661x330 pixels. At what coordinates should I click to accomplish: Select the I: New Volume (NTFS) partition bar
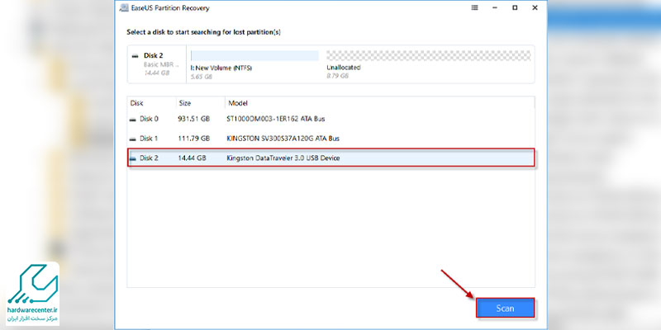click(x=255, y=55)
